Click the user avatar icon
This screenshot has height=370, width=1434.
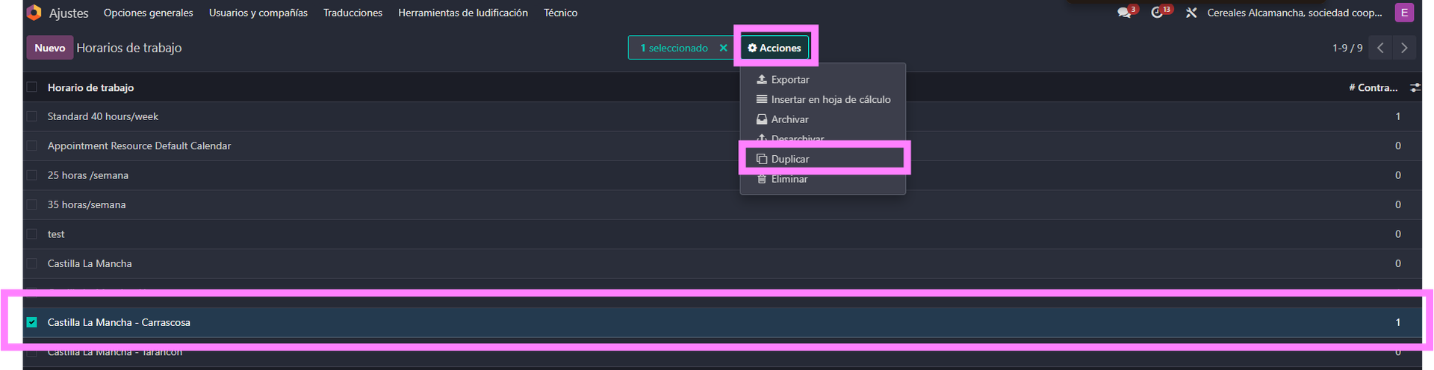point(1404,13)
